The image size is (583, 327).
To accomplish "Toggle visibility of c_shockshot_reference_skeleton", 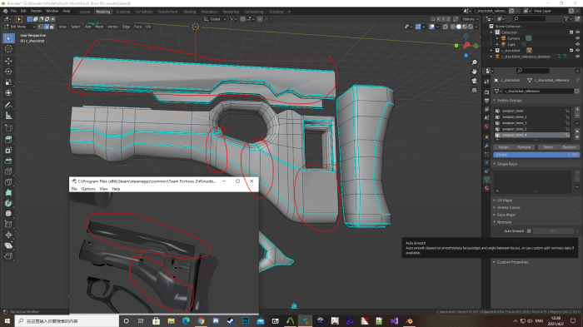I will tap(577, 57).
